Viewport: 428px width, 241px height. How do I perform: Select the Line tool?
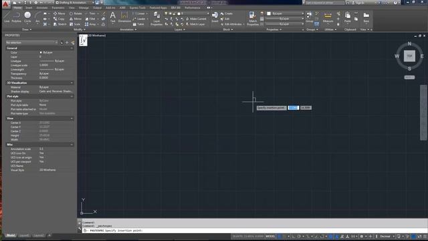click(7, 16)
